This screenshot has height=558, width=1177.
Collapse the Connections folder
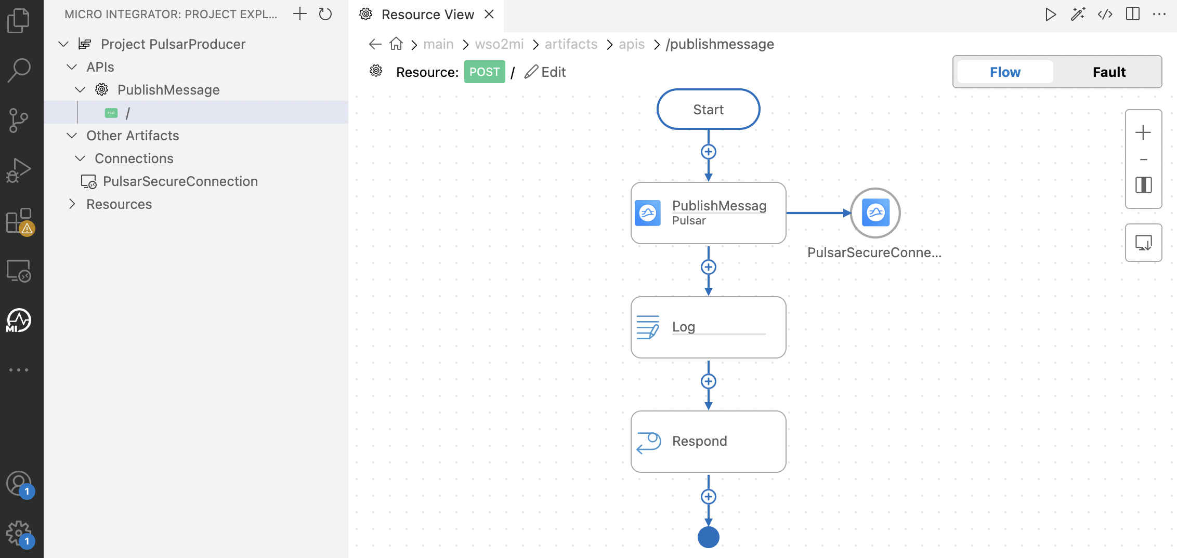click(80, 158)
